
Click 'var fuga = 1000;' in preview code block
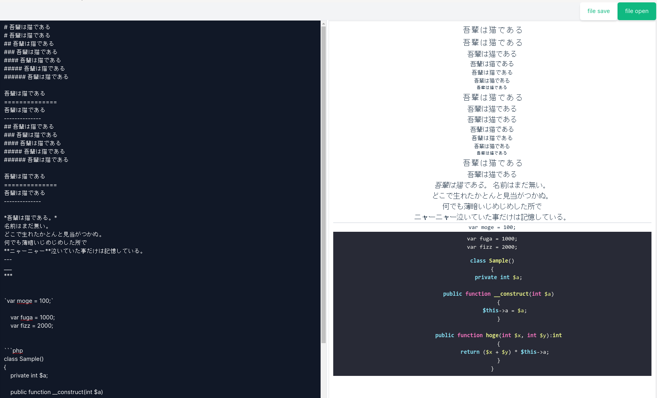point(492,239)
